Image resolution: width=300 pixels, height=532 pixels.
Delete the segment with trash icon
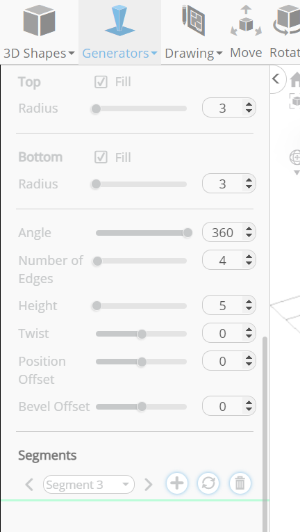[x=240, y=483]
